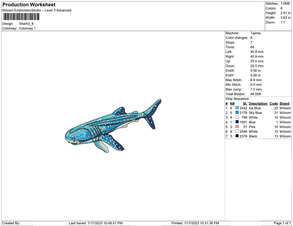Screen dimensions: 293x226
Task: Click the stitch count 2442 in Ice Blue row
Action: point(244,108)
